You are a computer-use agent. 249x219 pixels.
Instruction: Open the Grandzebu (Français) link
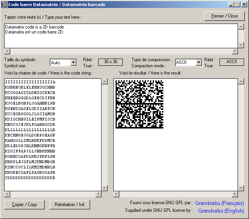219,203
